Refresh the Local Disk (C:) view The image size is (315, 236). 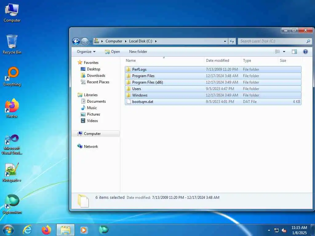(232, 41)
